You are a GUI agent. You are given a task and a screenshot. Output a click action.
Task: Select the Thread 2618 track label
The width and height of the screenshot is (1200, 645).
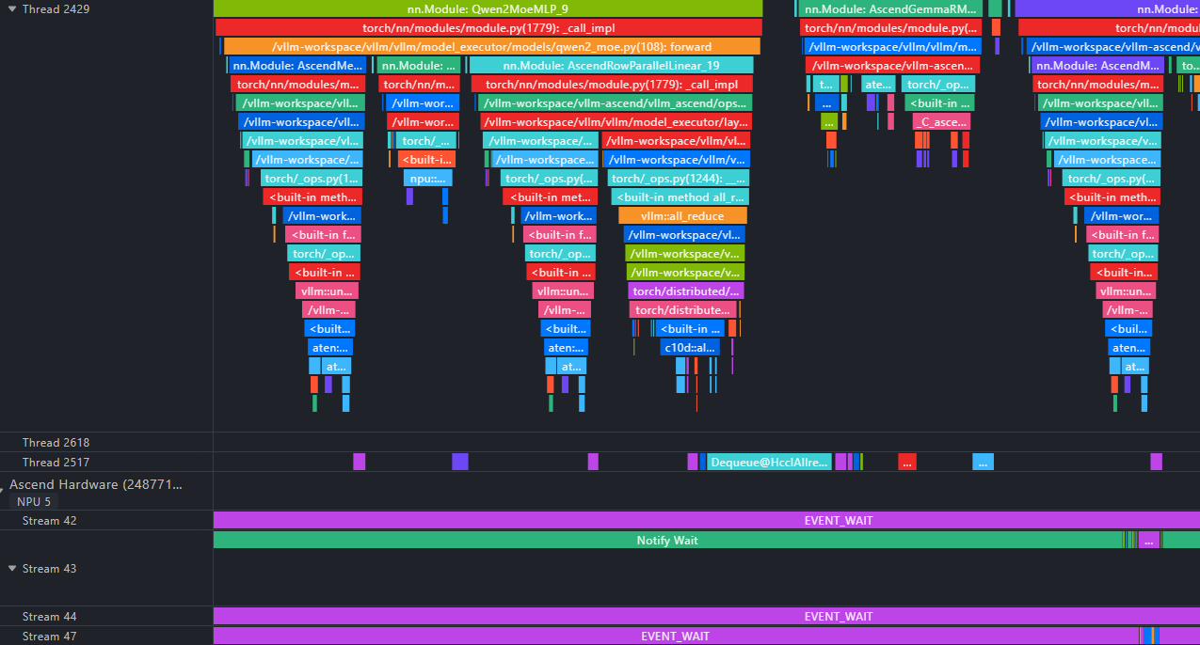click(56, 443)
